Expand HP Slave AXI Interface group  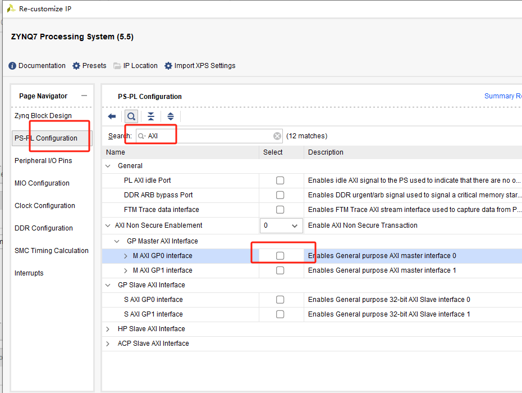[108, 329]
